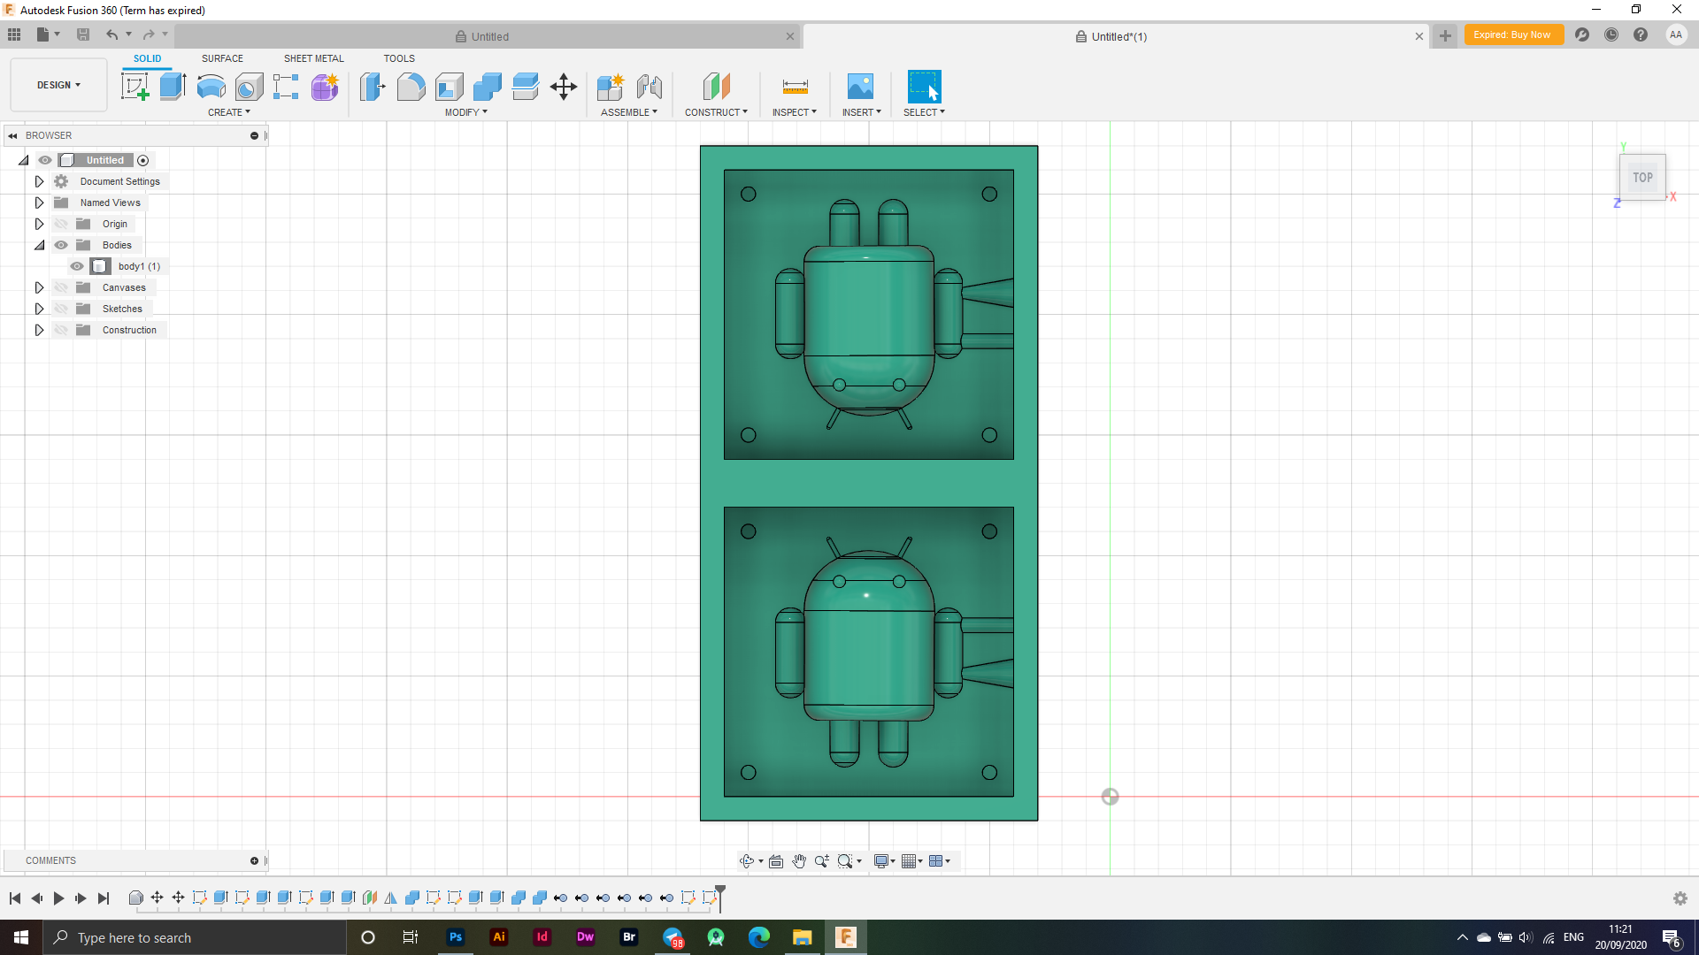The height and width of the screenshot is (955, 1699).
Task: Select the Move/Copy tool
Action: pyautogui.click(x=563, y=87)
